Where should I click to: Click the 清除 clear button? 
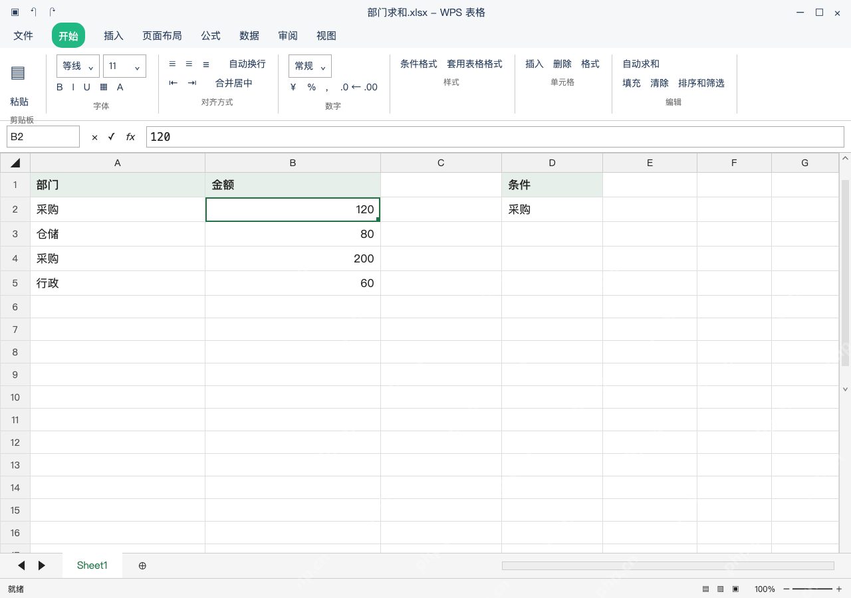(660, 83)
